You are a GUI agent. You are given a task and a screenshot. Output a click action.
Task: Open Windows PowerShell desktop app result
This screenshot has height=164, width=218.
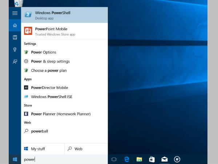[65, 15]
